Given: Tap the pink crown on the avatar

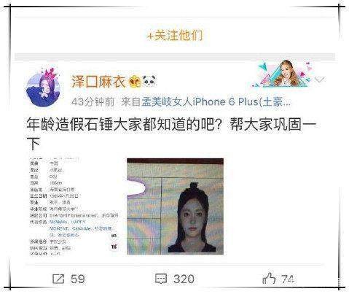Looking at the screenshot, I should click(50, 74).
